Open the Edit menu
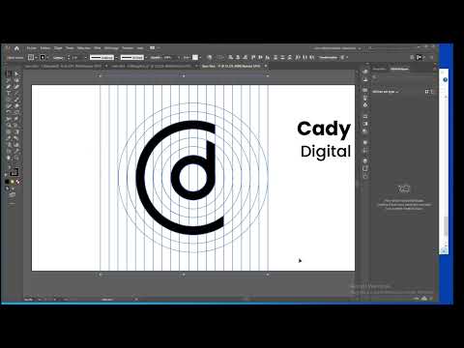The height and width of the screenshot is (348, 464). tap(44, 48)
